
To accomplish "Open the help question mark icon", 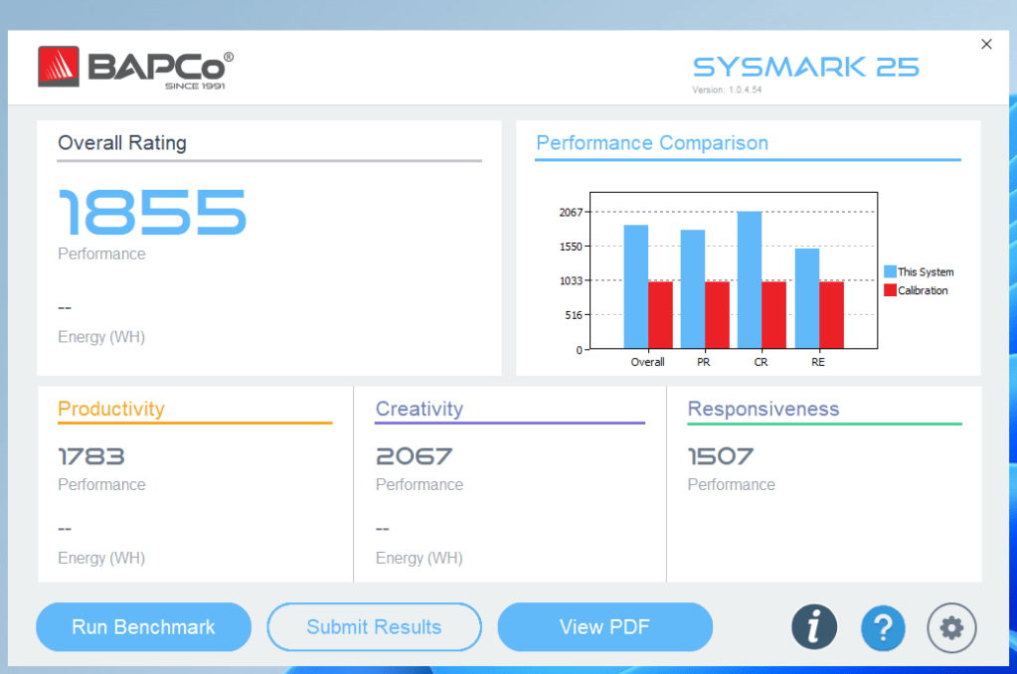I will point(883,627).
